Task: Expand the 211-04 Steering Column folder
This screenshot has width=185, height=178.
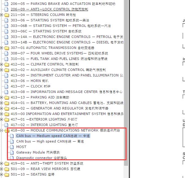Action: point(1,15)
